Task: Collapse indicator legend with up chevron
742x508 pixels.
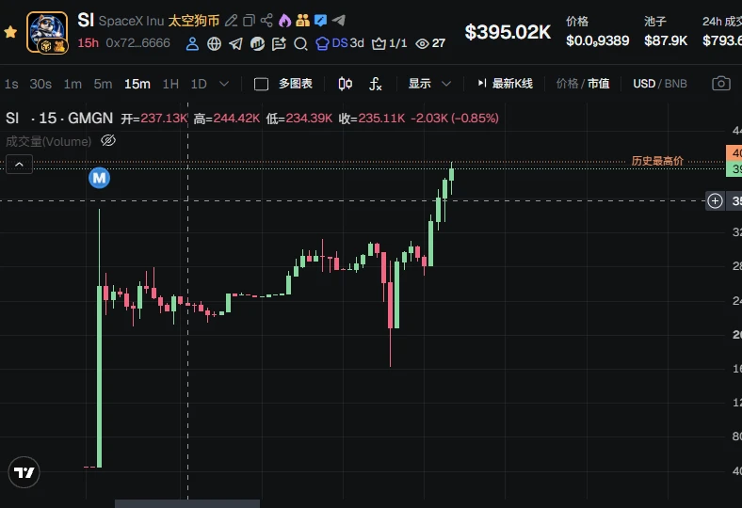Action: 20,165
